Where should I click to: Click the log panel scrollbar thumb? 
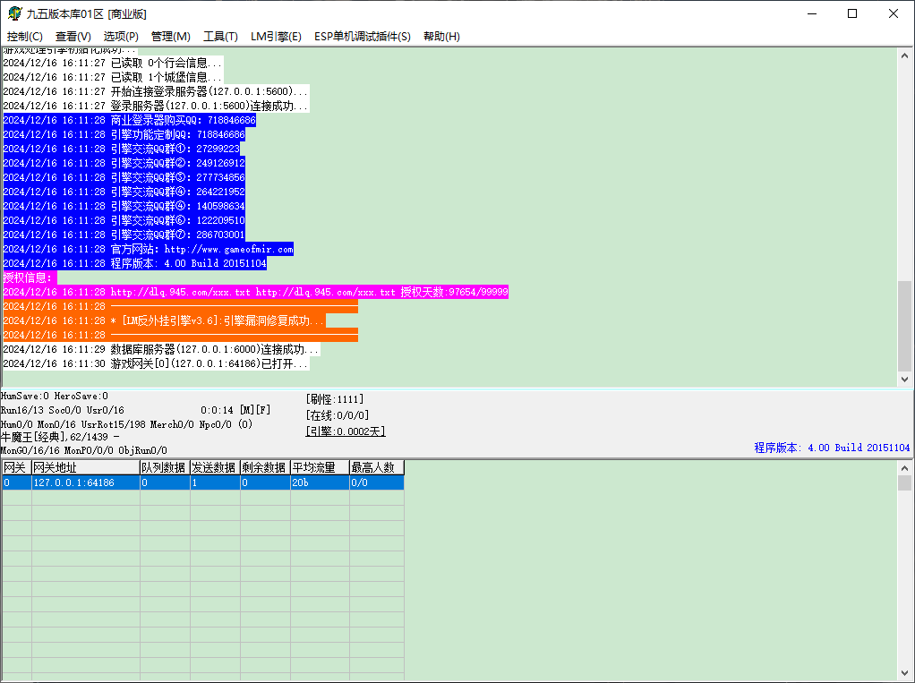[904, 326]
